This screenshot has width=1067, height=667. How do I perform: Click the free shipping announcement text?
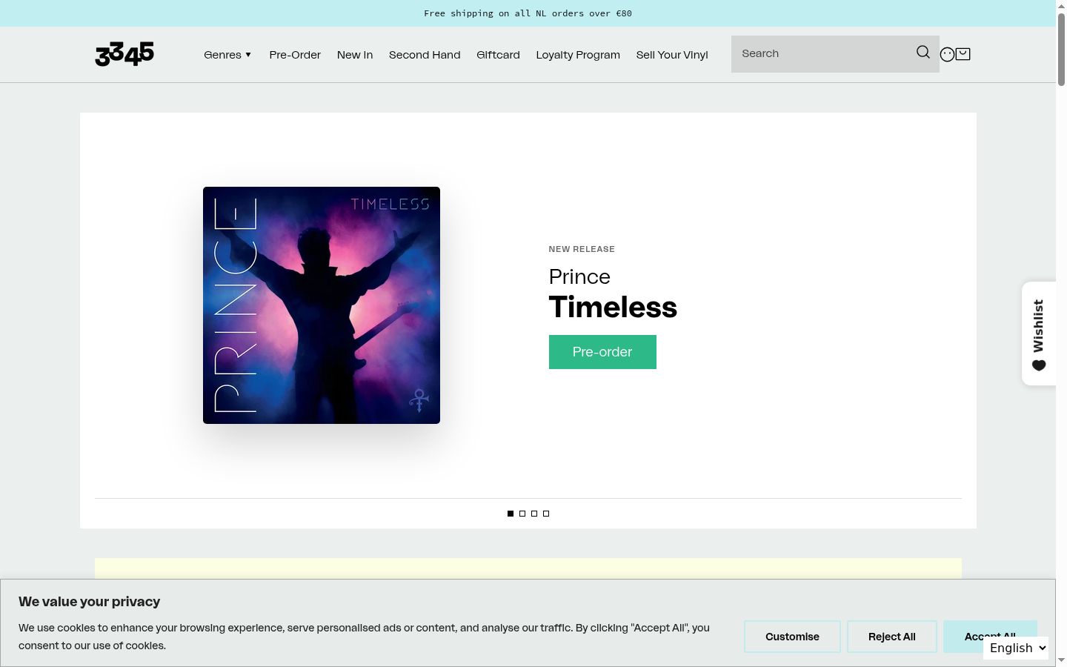(528, 13)
